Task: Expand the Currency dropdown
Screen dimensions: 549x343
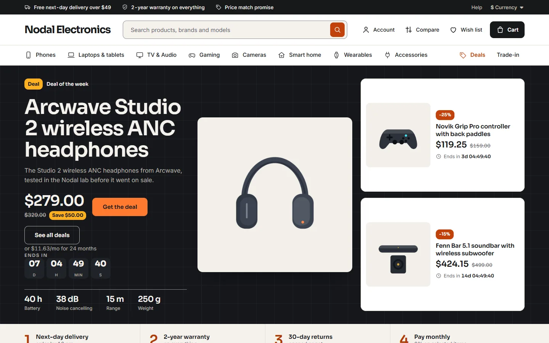Action: click(x=507, y=7)
